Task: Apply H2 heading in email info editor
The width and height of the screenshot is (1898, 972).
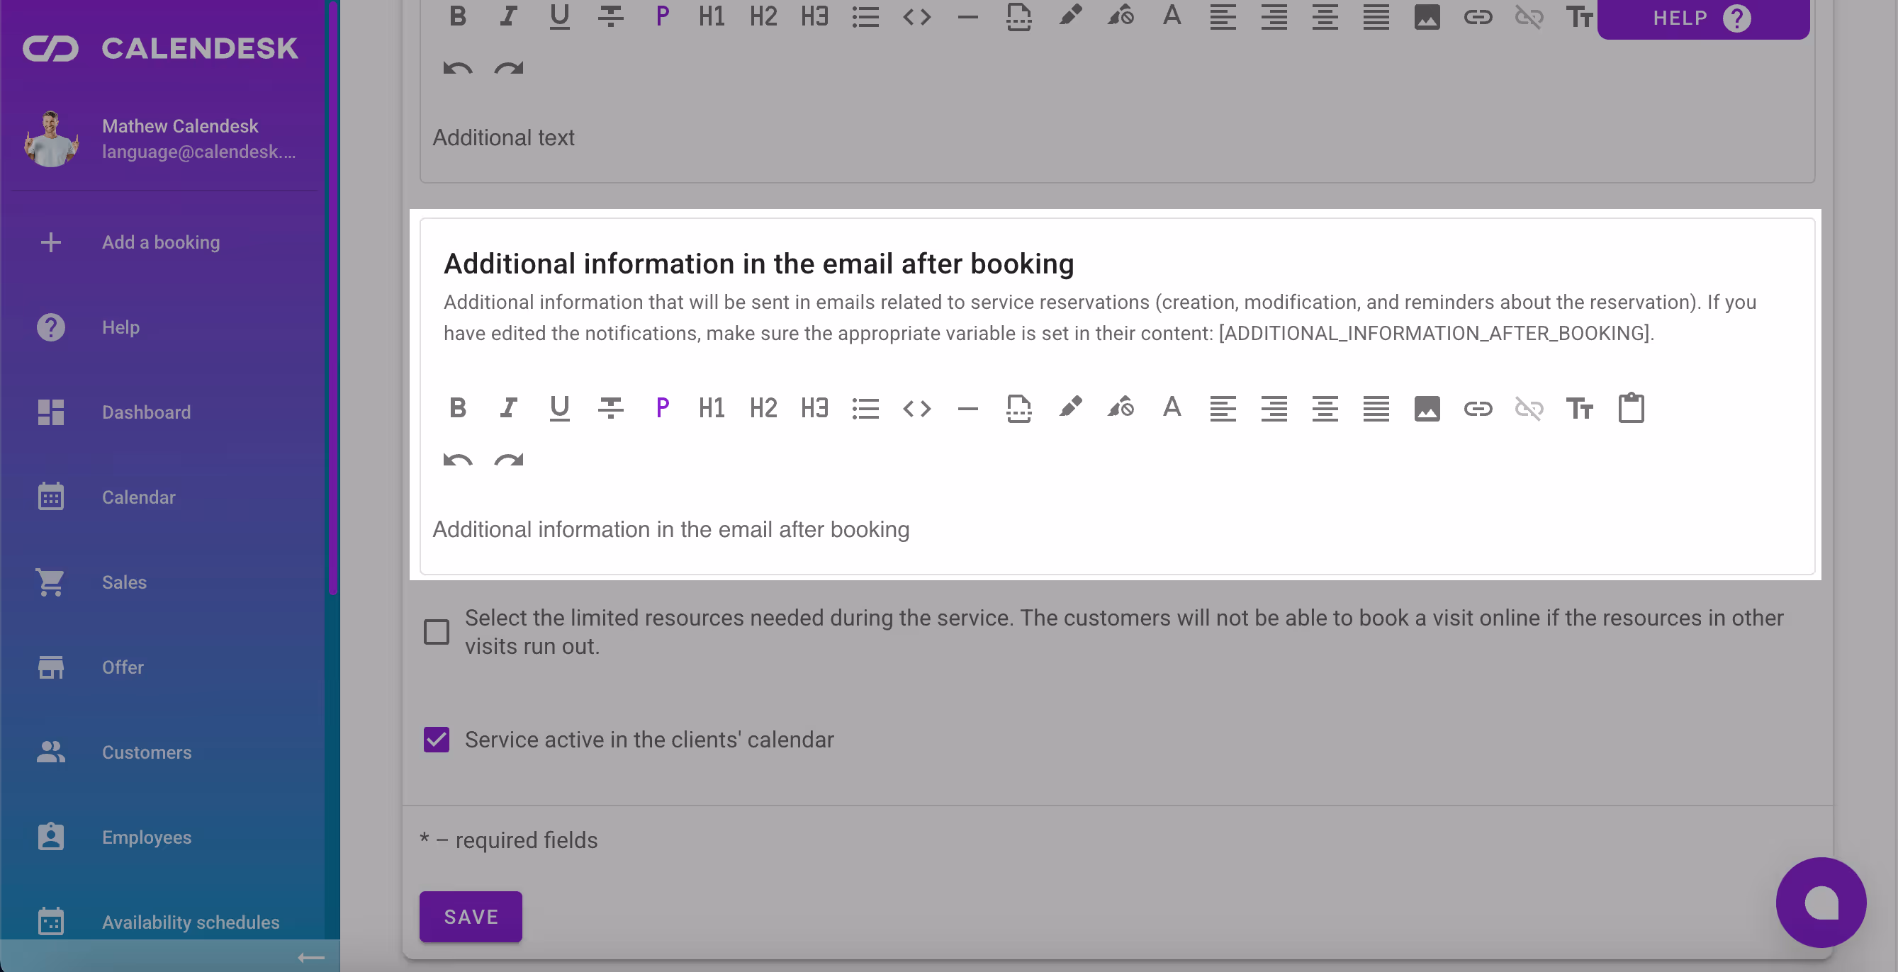Action: click(x=763, y=408)
